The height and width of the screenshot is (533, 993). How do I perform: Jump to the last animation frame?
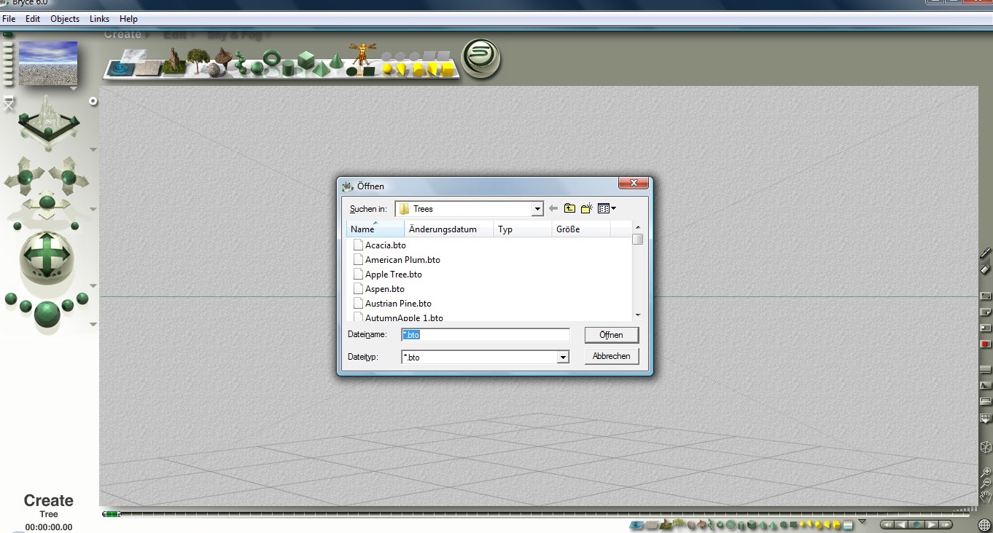[x=946, y=524]
